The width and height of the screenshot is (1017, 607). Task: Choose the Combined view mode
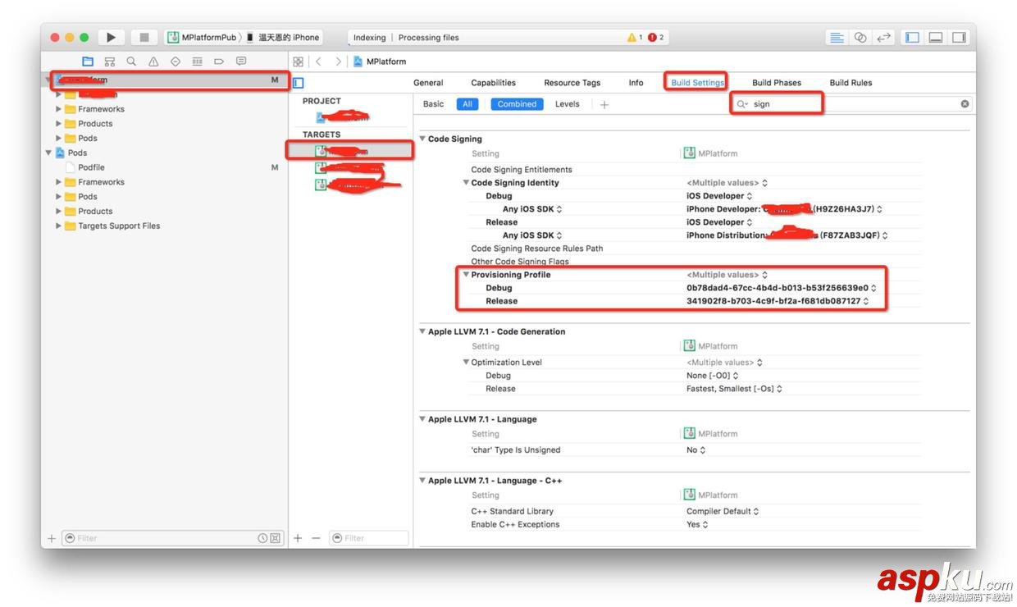click(x=517, y=104)
